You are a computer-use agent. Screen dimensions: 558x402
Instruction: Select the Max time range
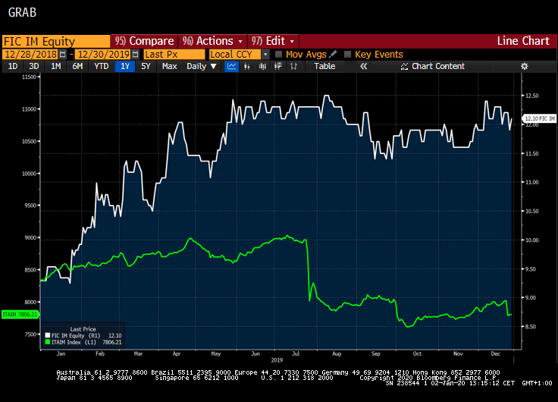169,66
